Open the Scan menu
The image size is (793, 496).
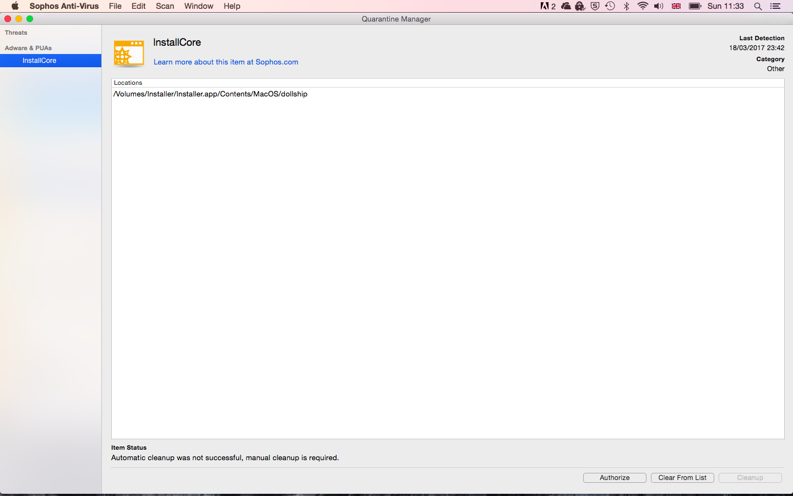(165, 6)
